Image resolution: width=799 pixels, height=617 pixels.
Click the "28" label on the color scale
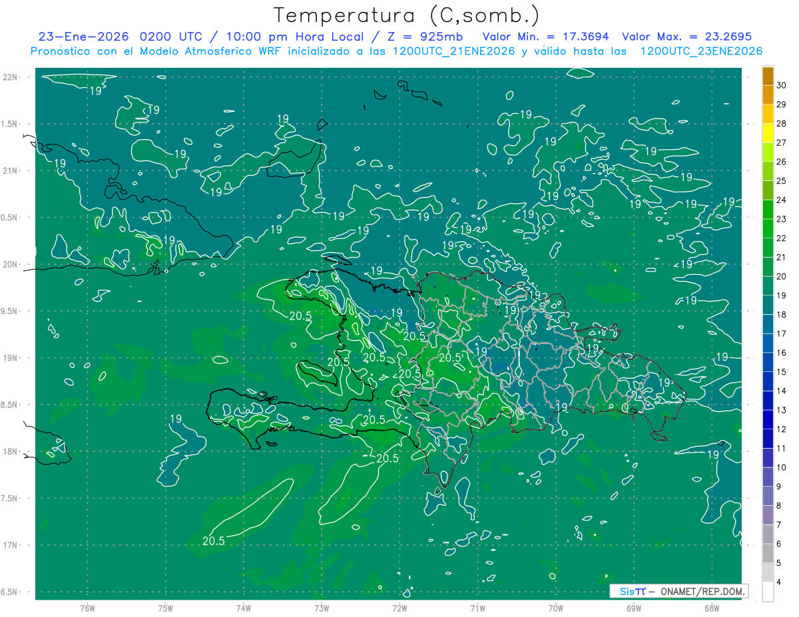tap(782, 124)
